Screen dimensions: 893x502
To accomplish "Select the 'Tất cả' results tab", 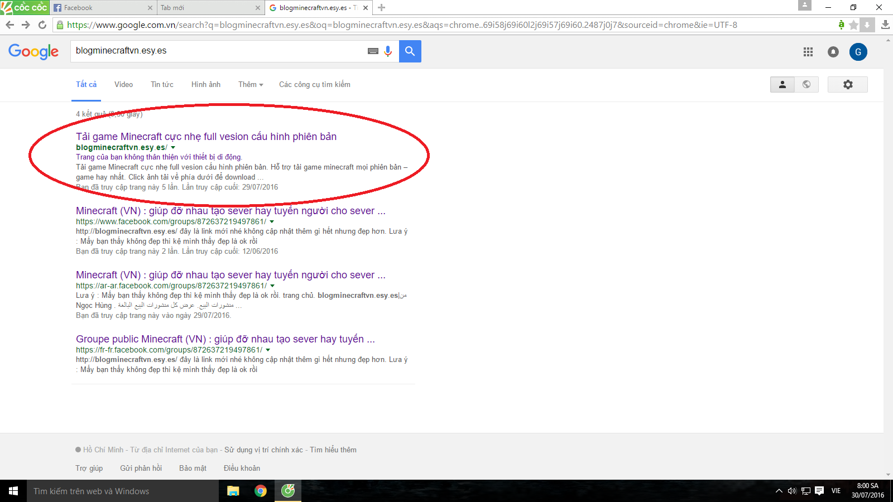I will (x=86, y=84).
